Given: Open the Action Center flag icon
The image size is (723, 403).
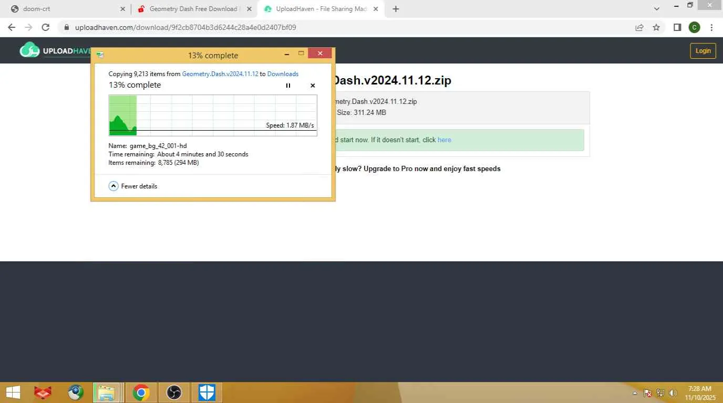Looking at the screenshot, I should 648,393.
